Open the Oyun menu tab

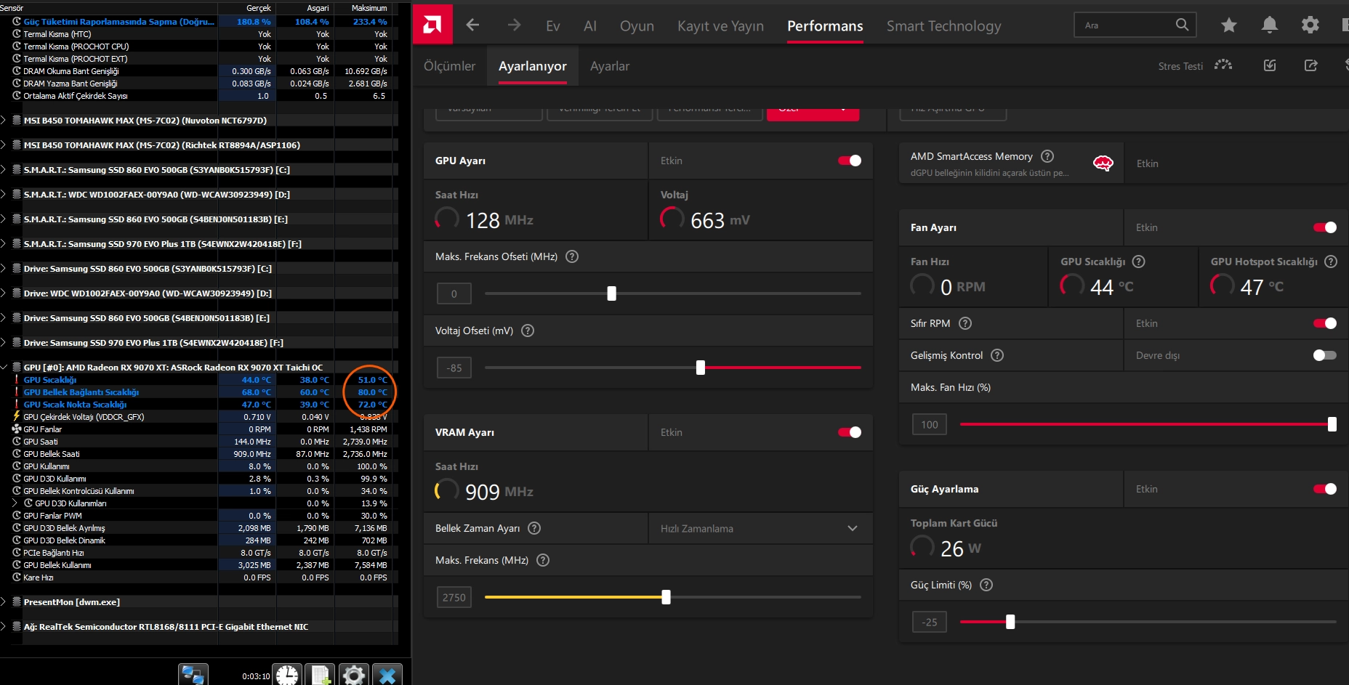[637, 26]
